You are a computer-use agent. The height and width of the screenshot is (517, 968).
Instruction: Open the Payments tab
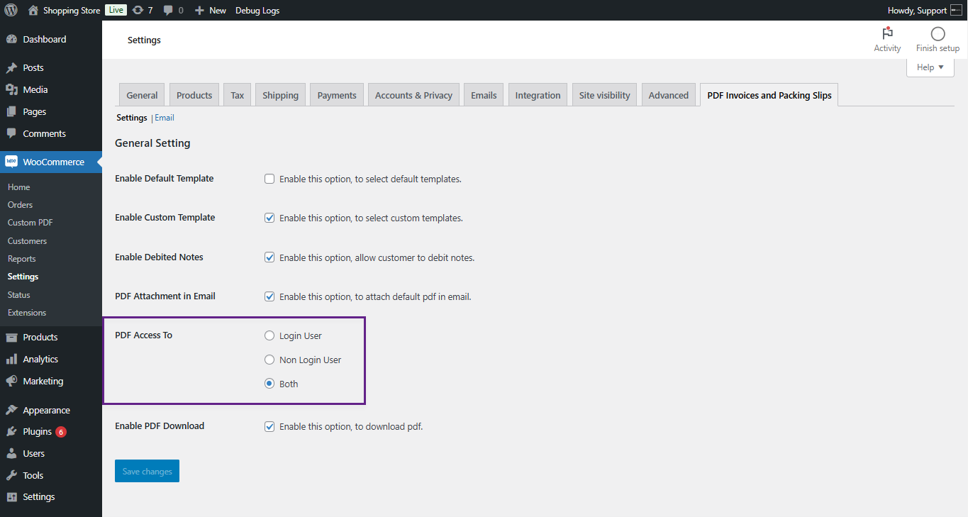pos(337,95)
